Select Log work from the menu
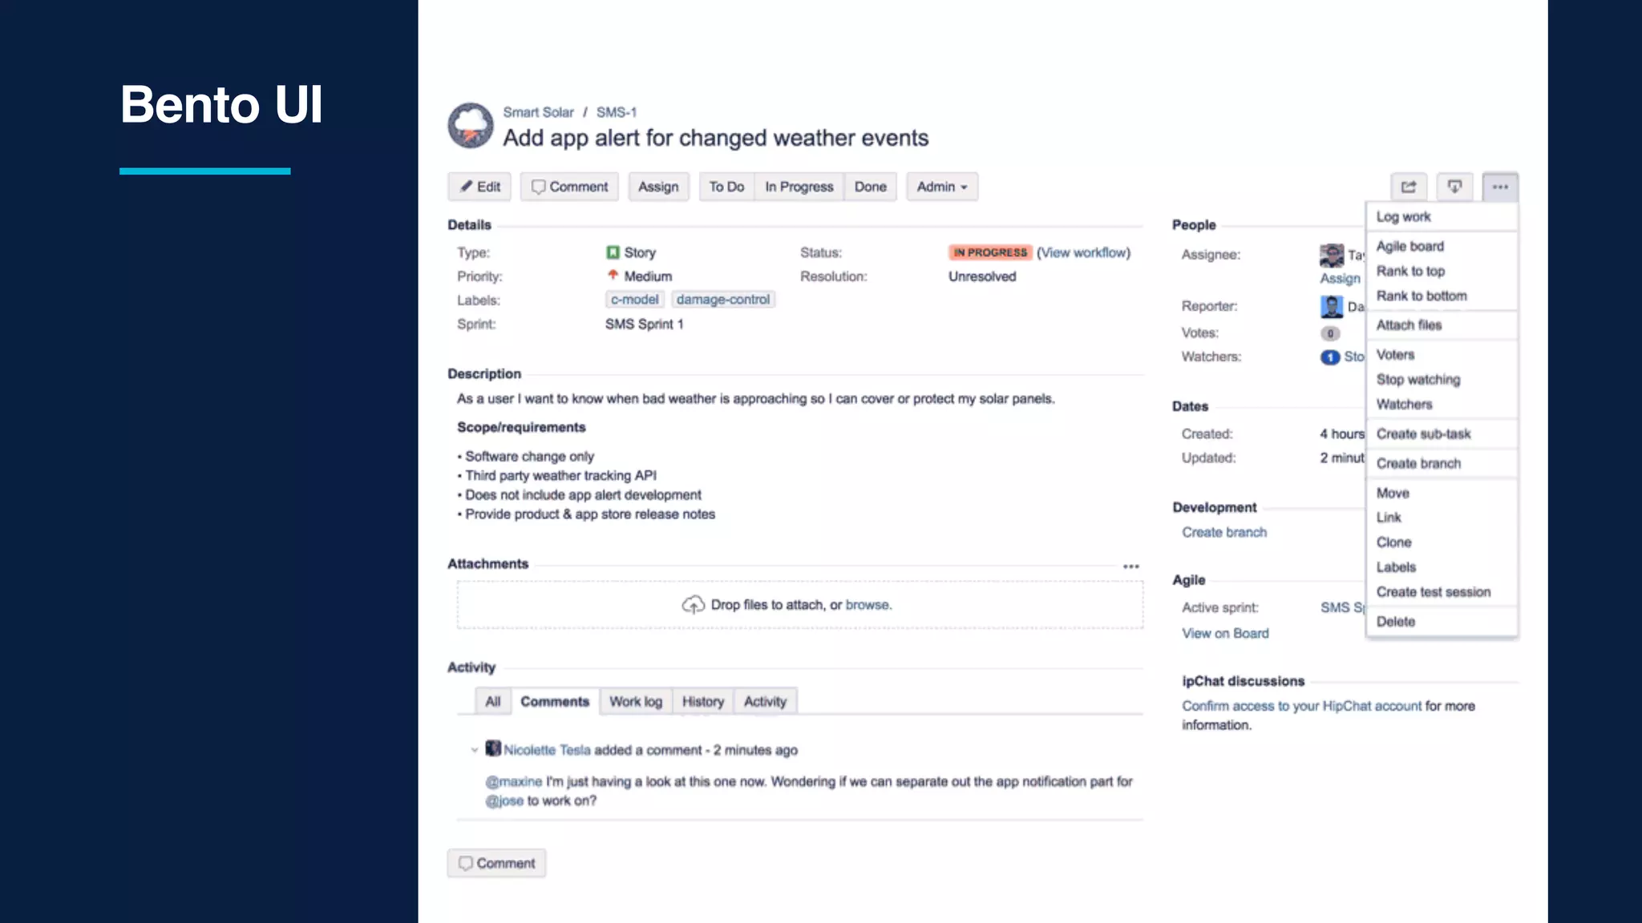Screen dimensions: 1642x923 click(x=1403, y=217)
